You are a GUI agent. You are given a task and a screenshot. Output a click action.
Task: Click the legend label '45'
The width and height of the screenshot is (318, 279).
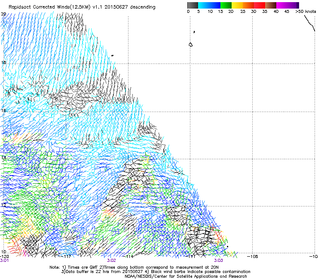[287, 12]
